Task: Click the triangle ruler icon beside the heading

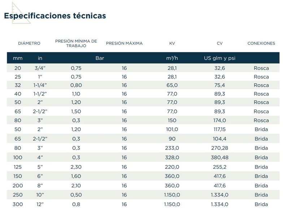Action: 20,12
